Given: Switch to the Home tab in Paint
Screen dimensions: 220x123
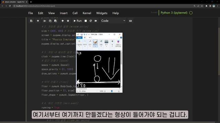Looking at the screenshot, I should coord(85,38).
